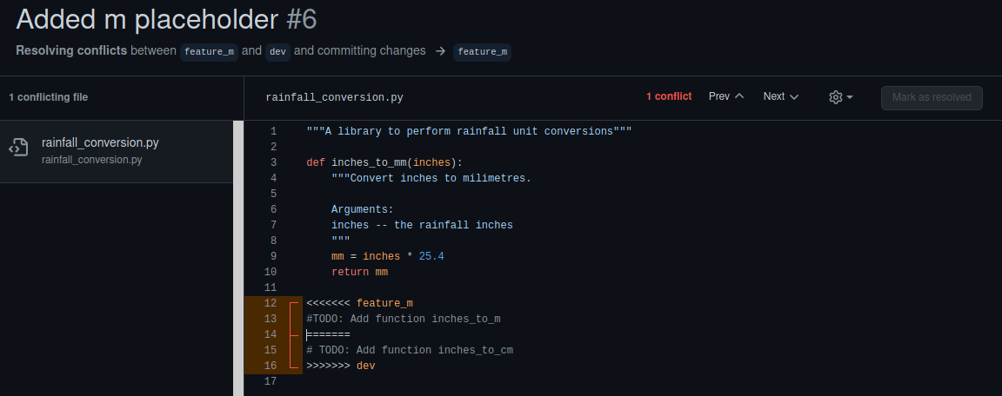Image resolution: width=1002 pixels, height=396 pixels.
Task: Click the dev branch label
Action: (x=277, y=52)
